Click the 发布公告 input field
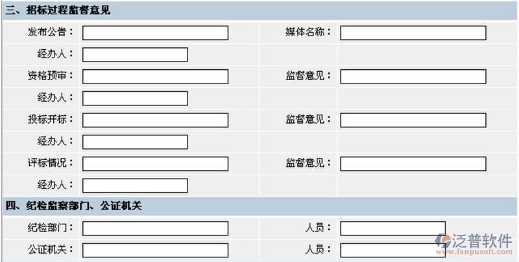The width and height of the screenshot is (519, 262). (x=155, y=33)
